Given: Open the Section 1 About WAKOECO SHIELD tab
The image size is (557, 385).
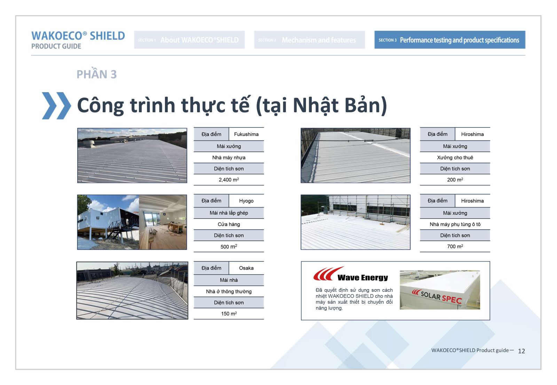Looking at the screenshot, I should (189, 40).
